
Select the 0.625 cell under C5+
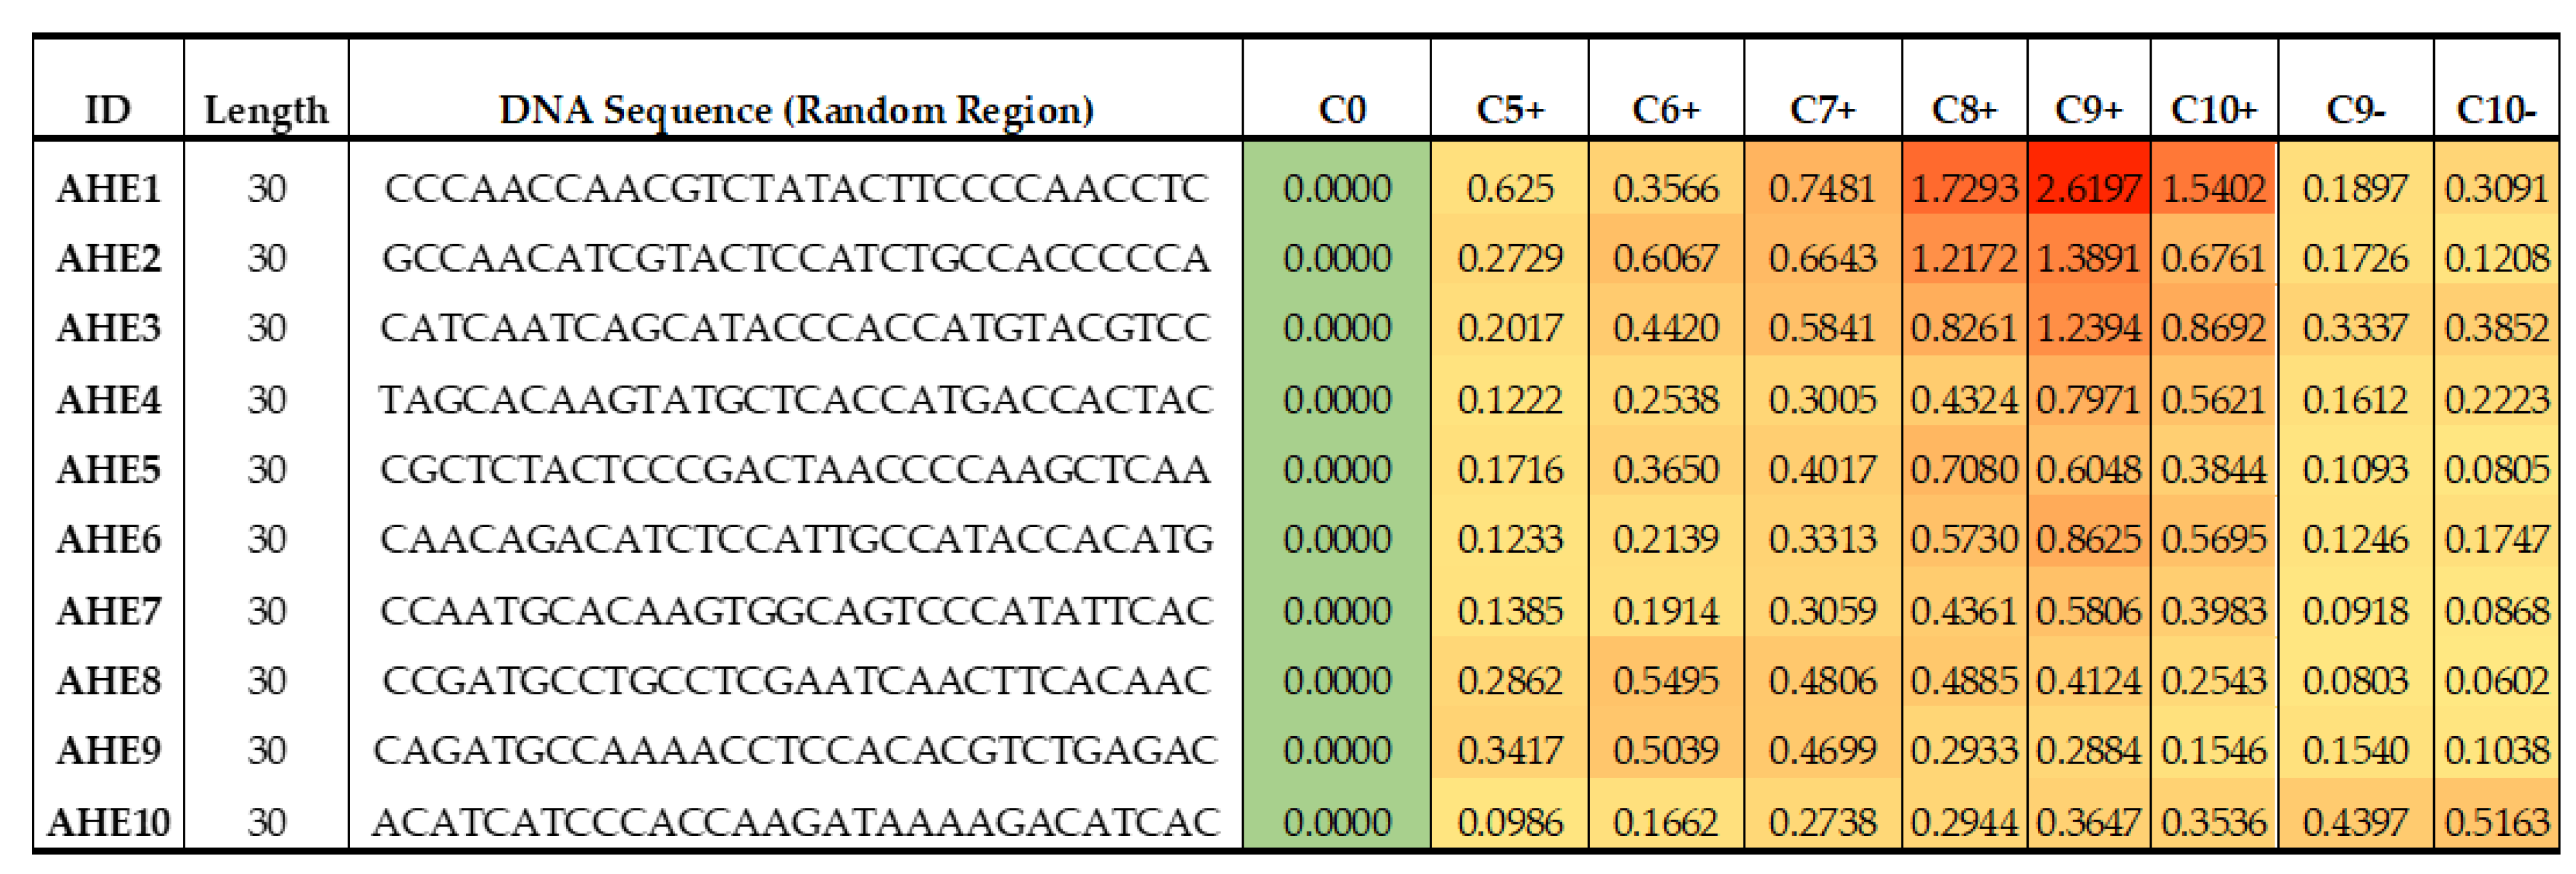pos(1510,188)
